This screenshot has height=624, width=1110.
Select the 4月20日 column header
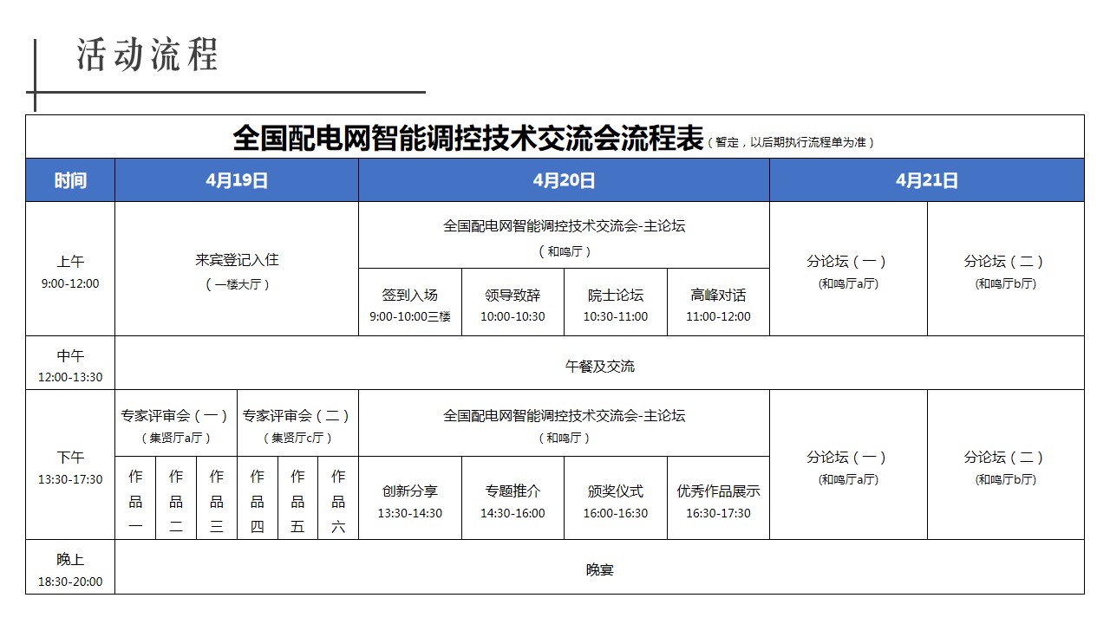[x=564, y=180]
